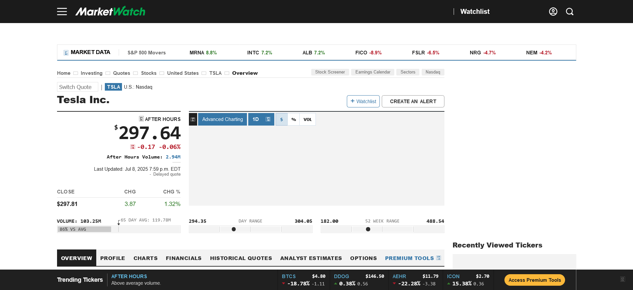Add Tesla to Watchlist
The image size is (633, 290).
click(x=363, y=101)
